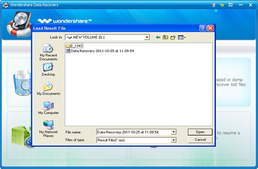The width and height of the screenshot is (258, 169).
Task: Expand the Look in drive dropdown
Action: point(147,37)
